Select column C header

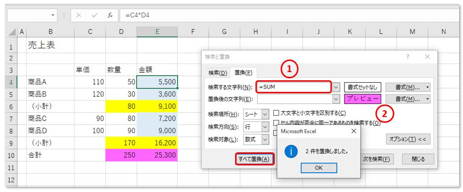pyautogui.click(x=90, y=32)
